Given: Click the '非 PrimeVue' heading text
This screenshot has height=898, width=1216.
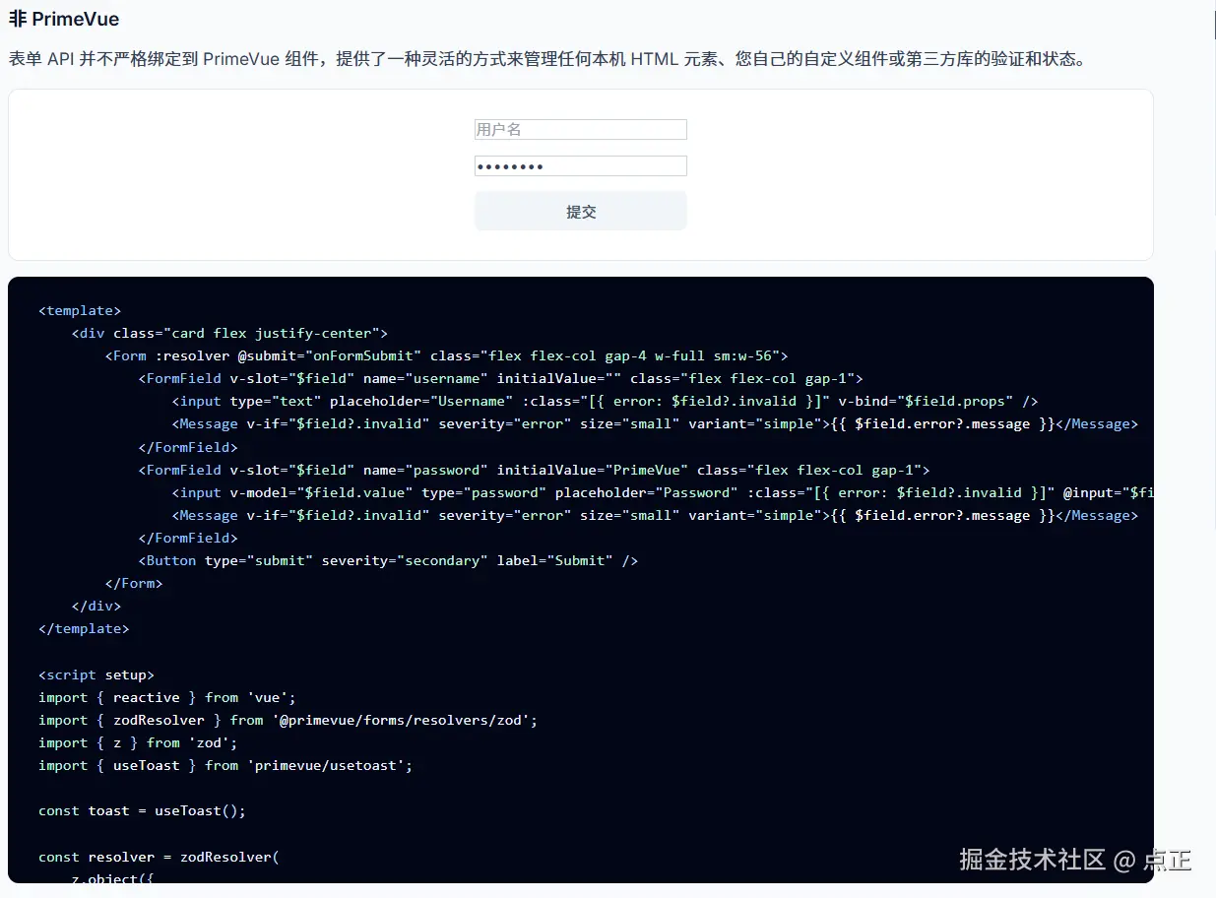Looking at the screenshot, I should point(64,19).
